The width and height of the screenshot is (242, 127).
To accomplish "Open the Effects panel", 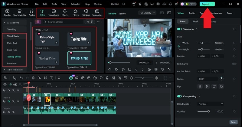I will coord(65,13).
